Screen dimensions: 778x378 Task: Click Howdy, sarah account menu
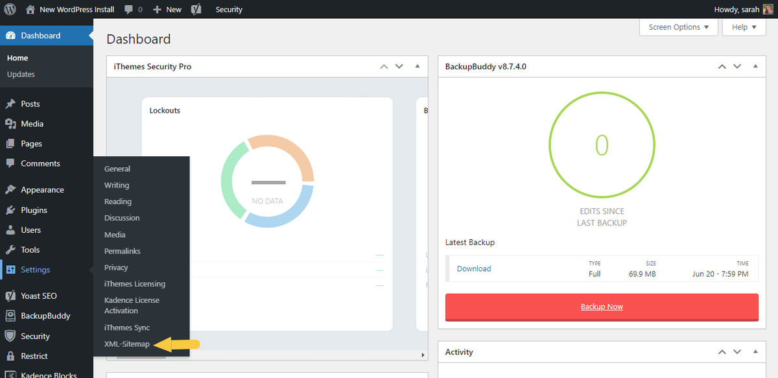tap(744, 10)
